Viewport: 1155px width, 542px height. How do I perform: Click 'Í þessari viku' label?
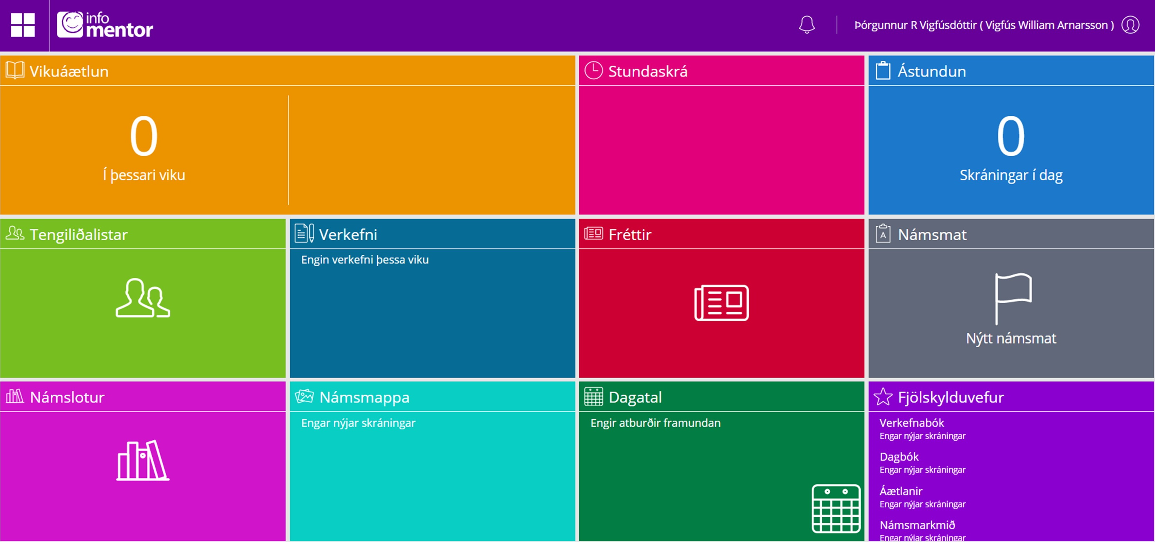tap(144, 175)
